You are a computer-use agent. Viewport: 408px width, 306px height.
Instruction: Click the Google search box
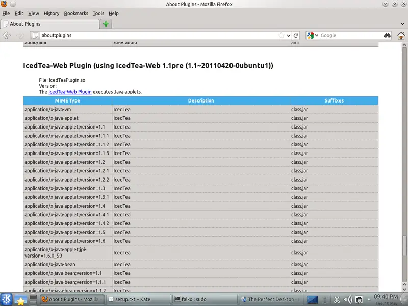click(351, 35)
